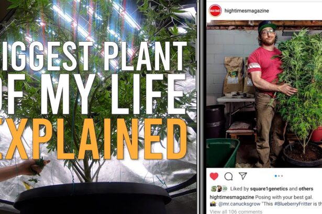This screenshot has width=322, height=214.
Task: Click the black plant pot in the thumbnail
Action: pos(92,197)
